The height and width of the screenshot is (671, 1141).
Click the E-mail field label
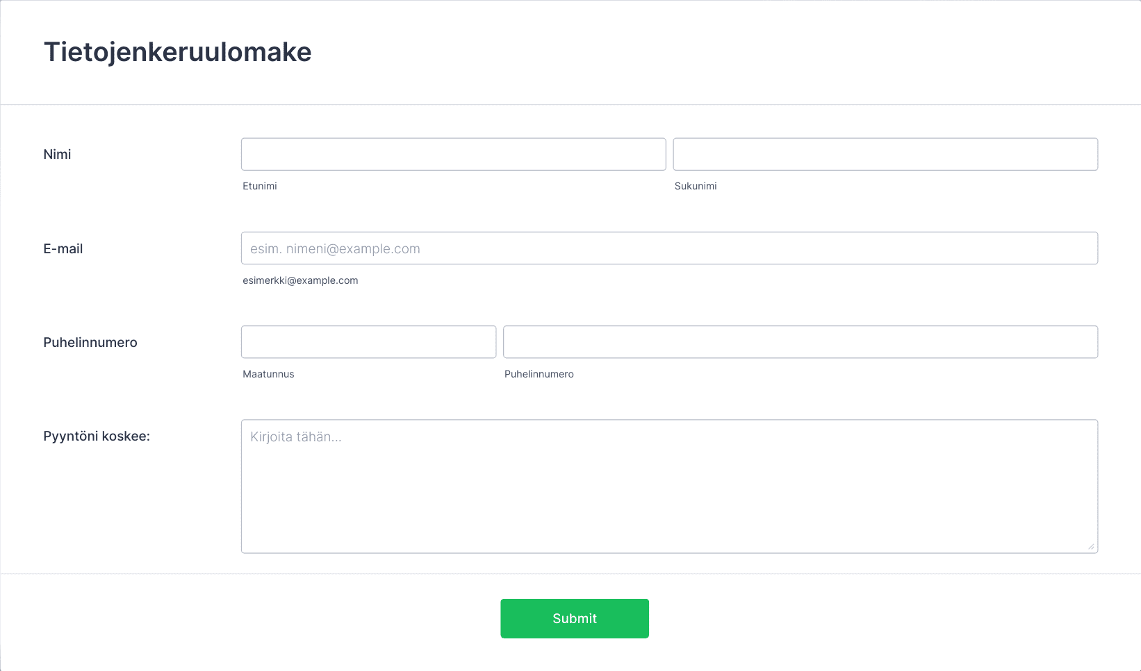point(63,249)
